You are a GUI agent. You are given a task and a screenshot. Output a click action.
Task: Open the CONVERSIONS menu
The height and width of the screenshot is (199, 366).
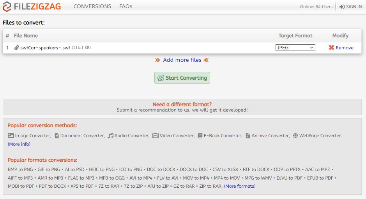92,6
